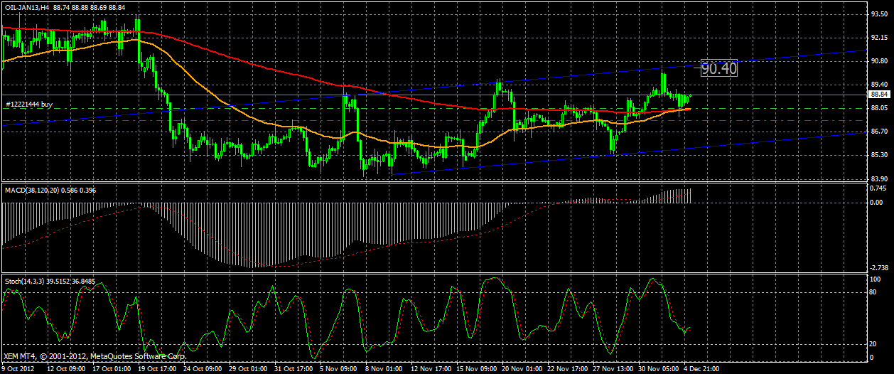The image size is (894, 374).
Task: Click the '30 Nov 05:00' time axis label
Action: 657,368
